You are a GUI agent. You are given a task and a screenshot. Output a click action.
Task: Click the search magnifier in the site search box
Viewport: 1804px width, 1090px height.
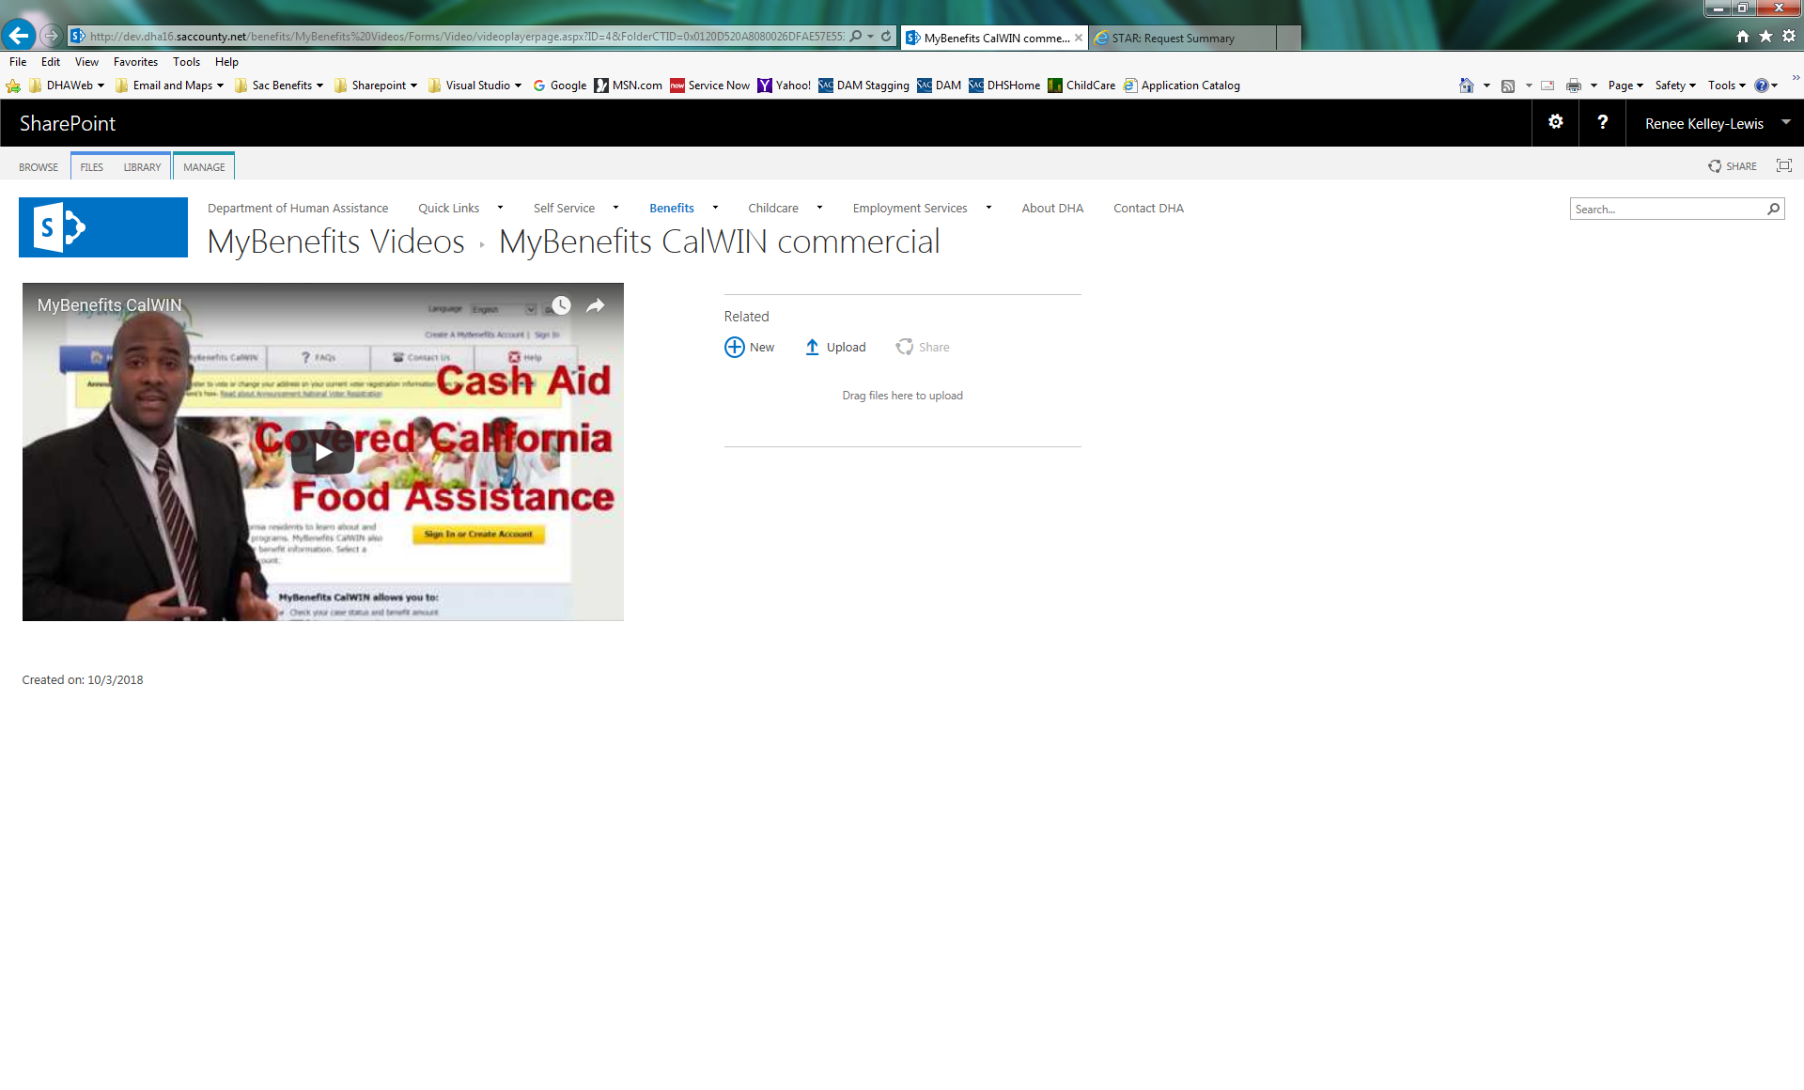click(x=1774, y=209)
